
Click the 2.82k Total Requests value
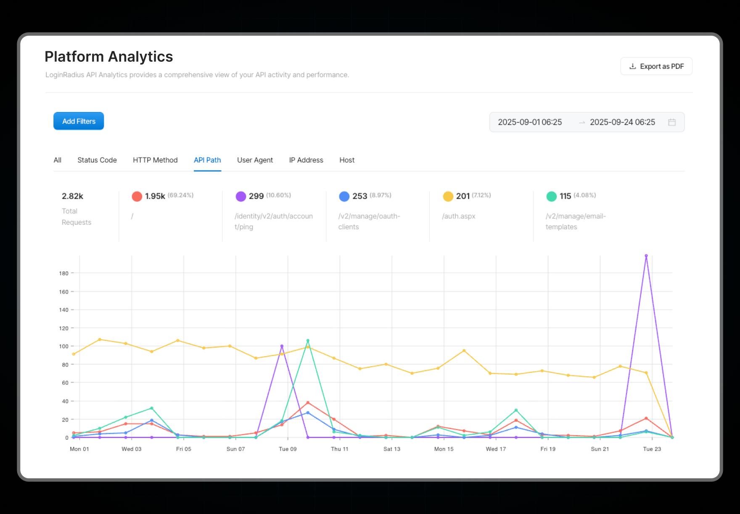pos(72,196)
